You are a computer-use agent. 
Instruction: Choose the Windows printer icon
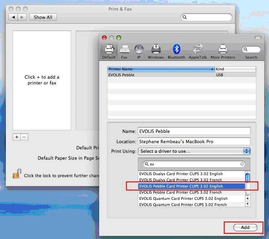pos(156,52)
